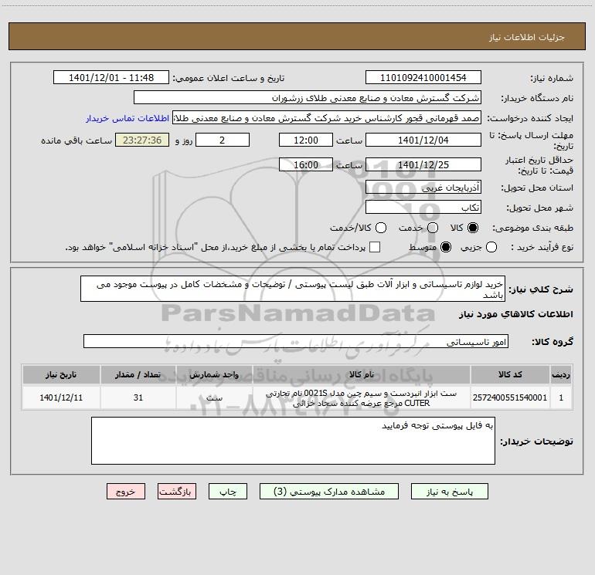The width and height of the screenshot is (595, 575).
Task: Click the delivery province field آذربایجان غربی
Action: point(423,187)
